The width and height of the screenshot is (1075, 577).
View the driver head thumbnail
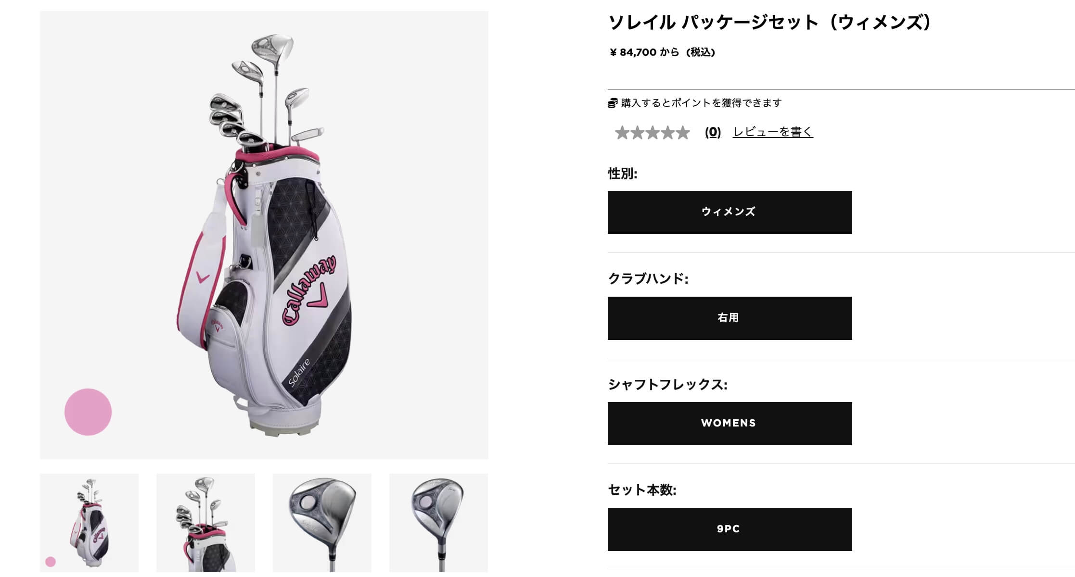322,523
